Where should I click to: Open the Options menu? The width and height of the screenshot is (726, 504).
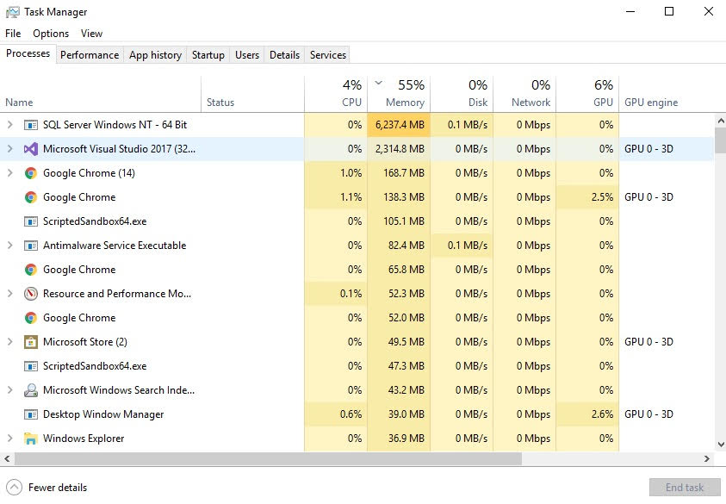51,34
